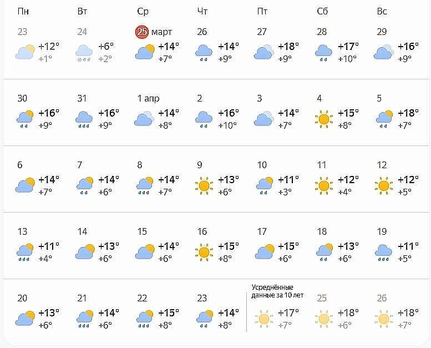The image size is (431, 348).
Task: Open the "1 апр" date label
Action: (148, 99)
